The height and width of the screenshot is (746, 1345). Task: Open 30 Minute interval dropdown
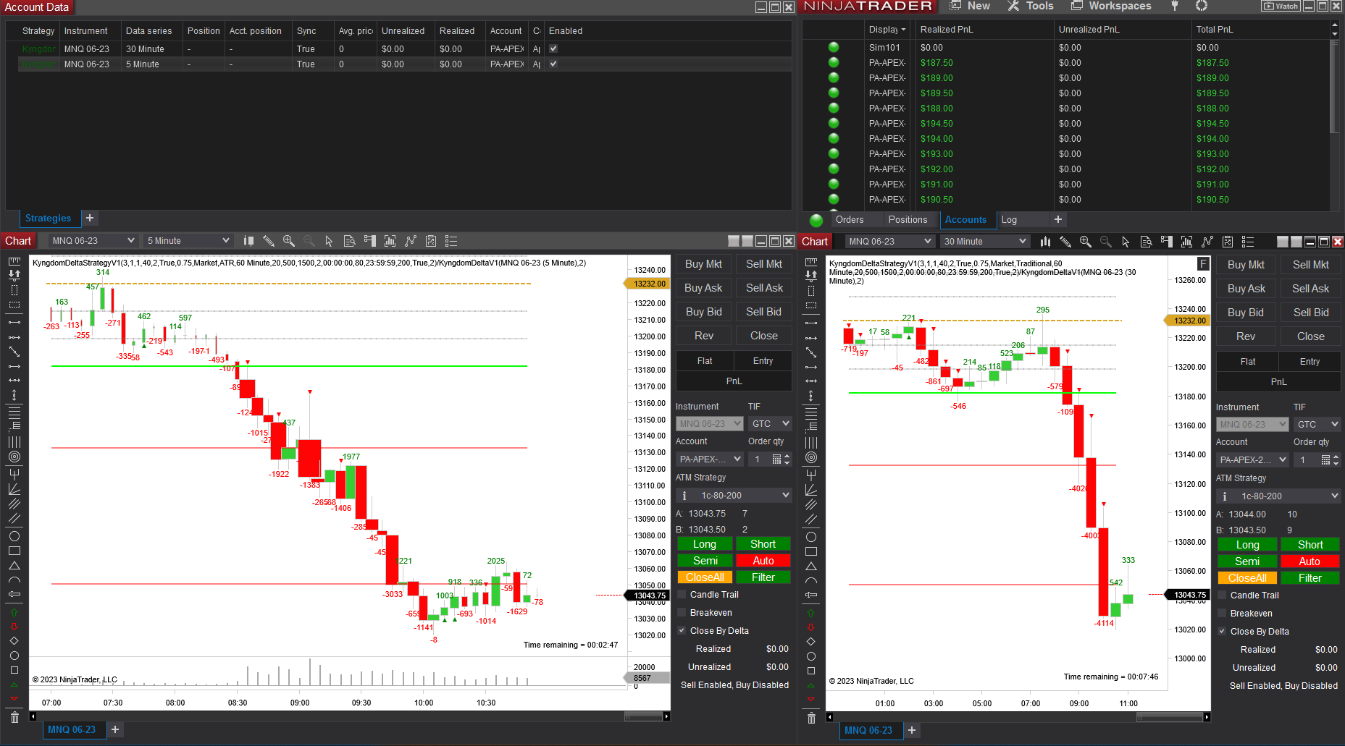984,242
